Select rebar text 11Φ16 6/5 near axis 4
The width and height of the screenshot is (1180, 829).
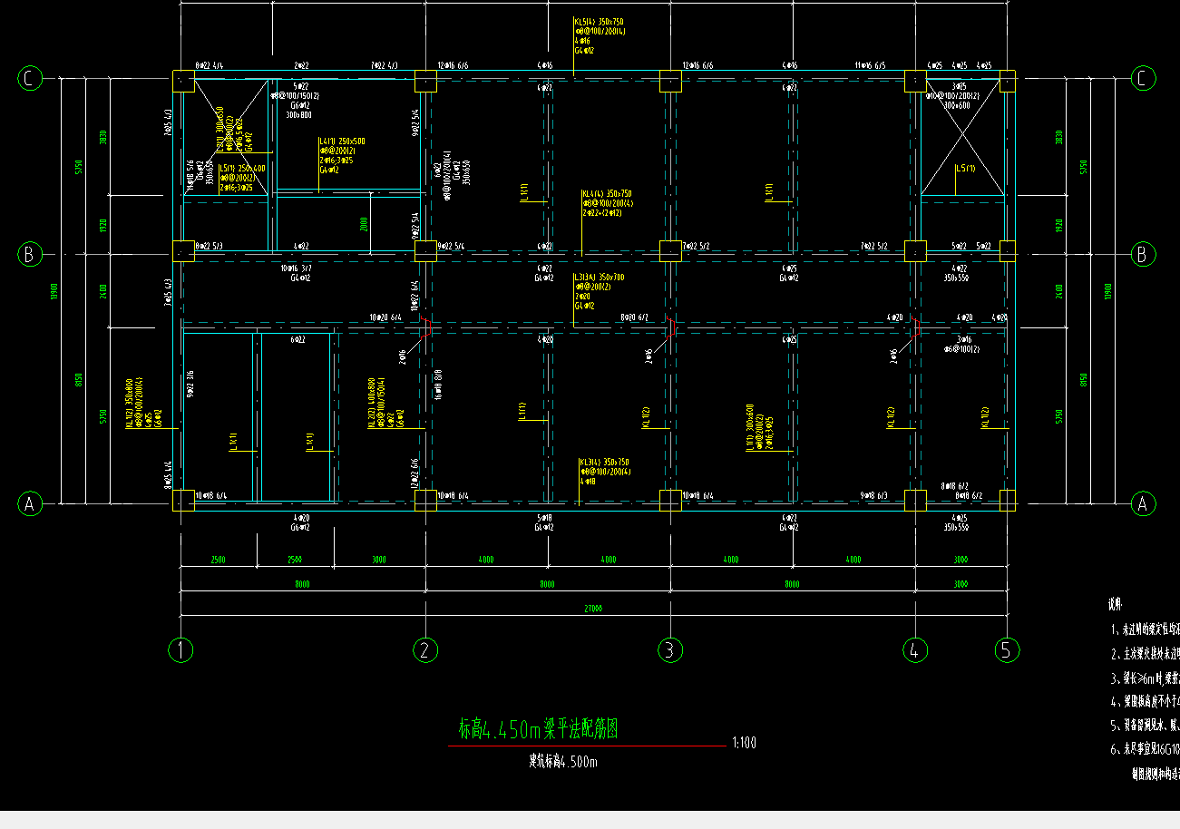870,65
